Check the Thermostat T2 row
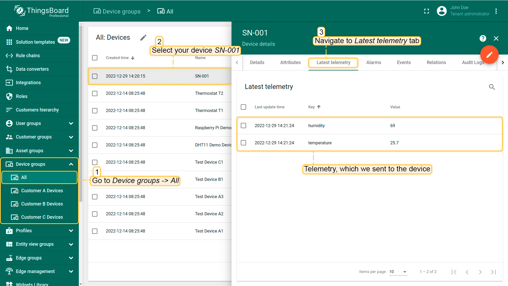Screen dimensions: 508x286 [x=95, y=93]
